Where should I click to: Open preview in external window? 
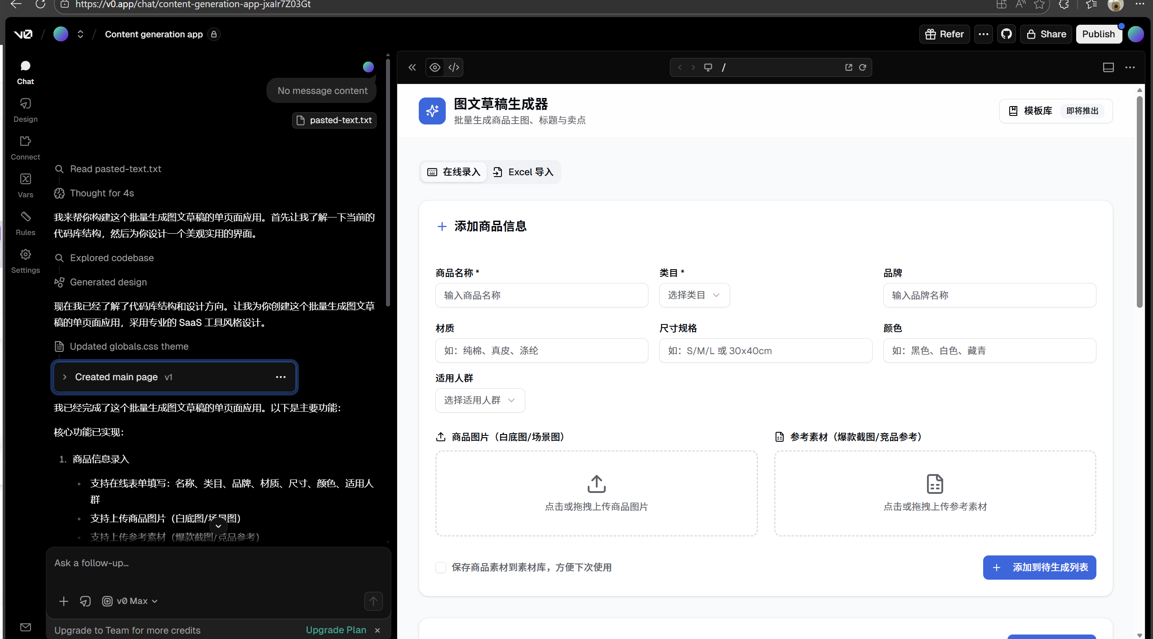(847, 67)
